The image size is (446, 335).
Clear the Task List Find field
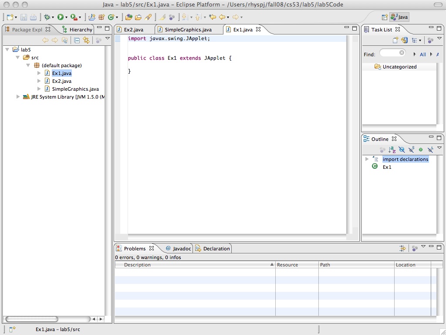coord(402,53)
